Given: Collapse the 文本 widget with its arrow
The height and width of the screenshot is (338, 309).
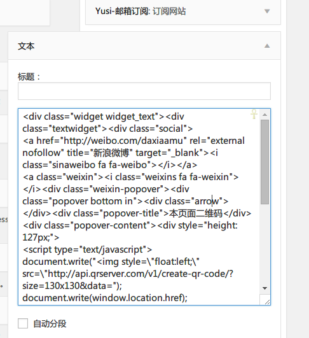Looking at the screenshot, I should tap(267, 46).
